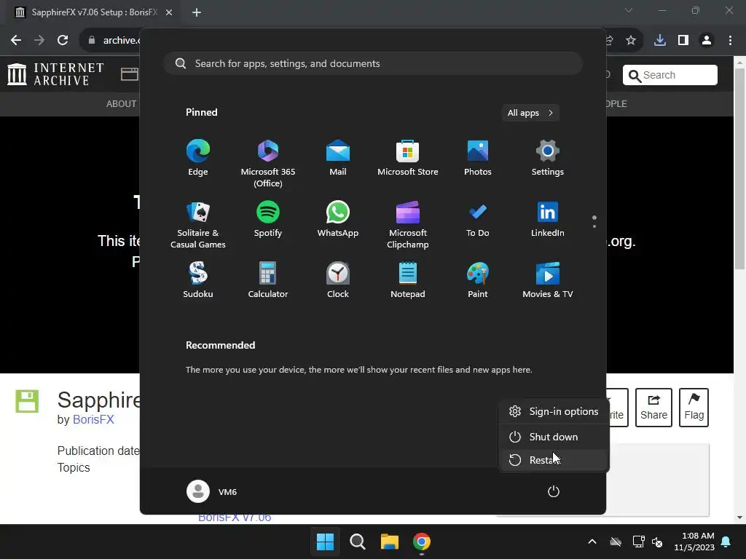Launch the Photos app

pos(478,158)
